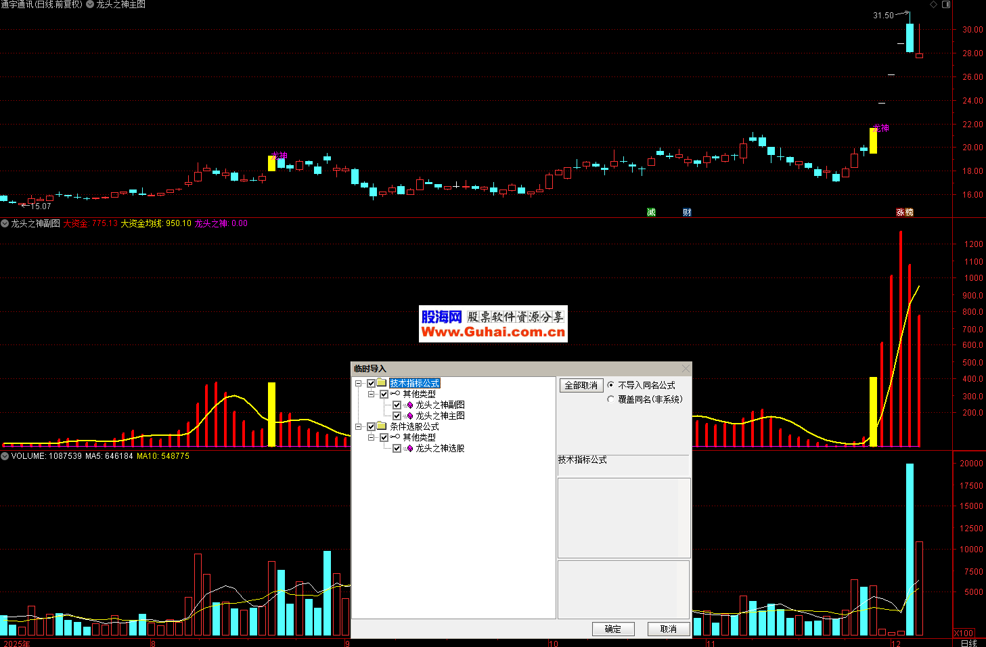Collapse the 条件选股公式 tree node
This screenshot has width=986, height=647.
pyautogui.click(x=359, y=426)
